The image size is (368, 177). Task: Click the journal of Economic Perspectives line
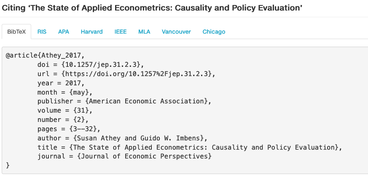click(124, 156)
